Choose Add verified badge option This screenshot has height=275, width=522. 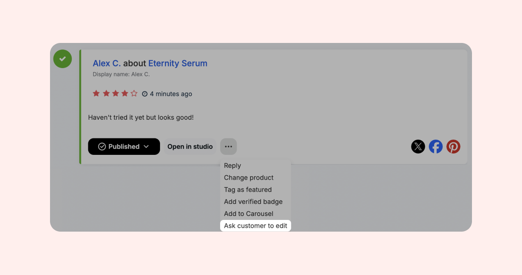point(255,202)
